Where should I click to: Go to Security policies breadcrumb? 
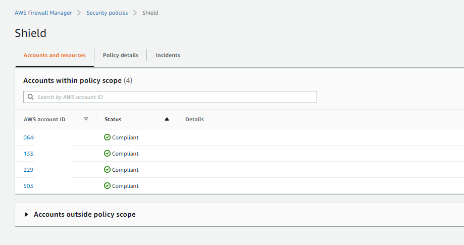107,13
